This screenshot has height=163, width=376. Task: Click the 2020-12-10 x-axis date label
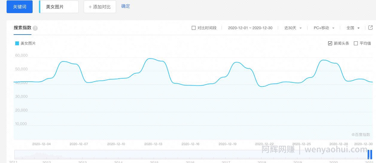(x=116, y=144)
